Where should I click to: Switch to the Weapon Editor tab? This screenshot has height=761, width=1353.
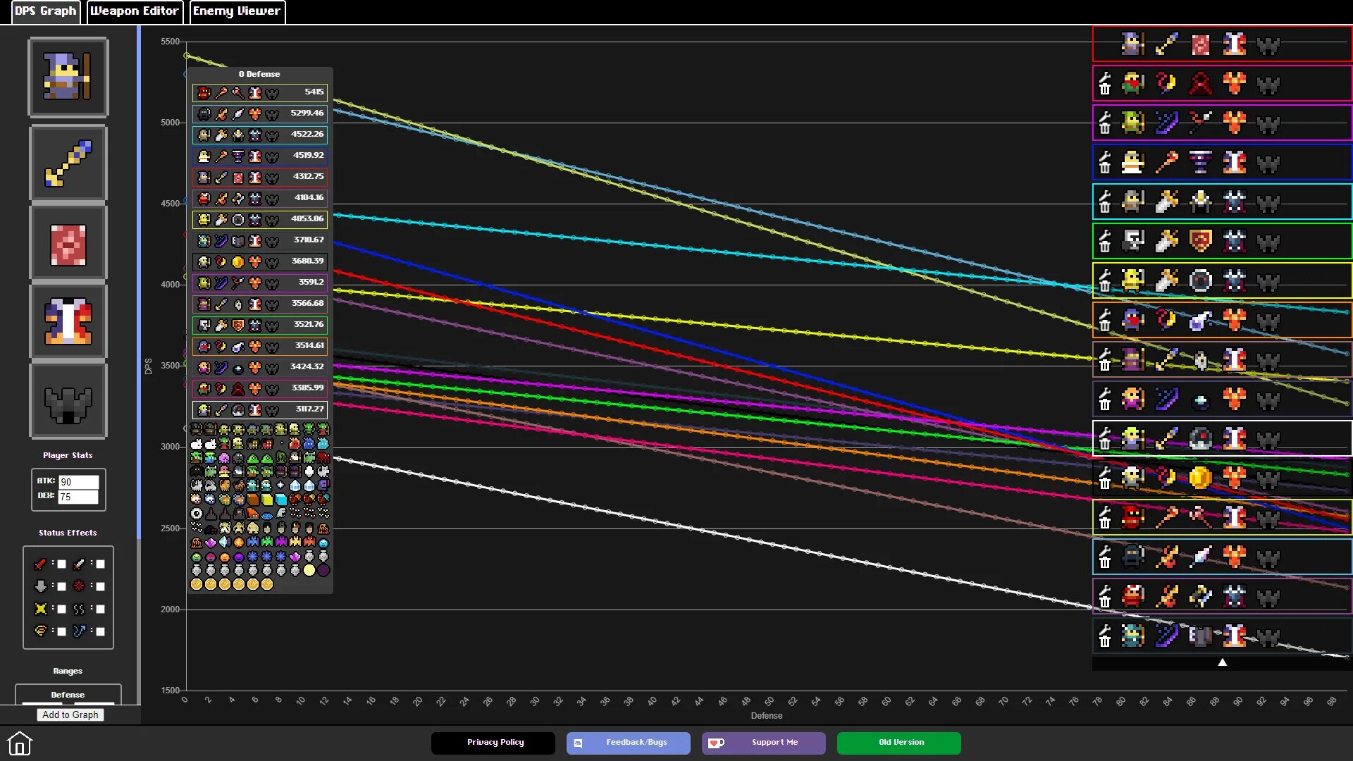(134, 11)
